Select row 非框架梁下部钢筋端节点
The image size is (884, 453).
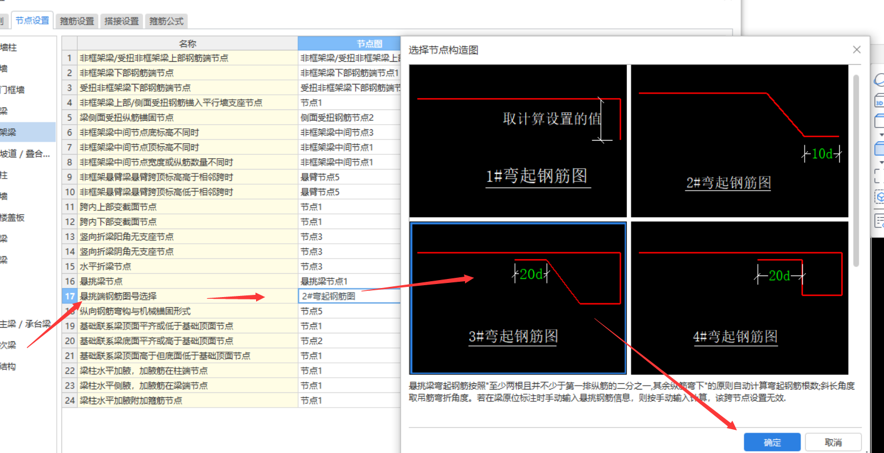(187, 73)
